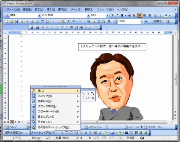Open the Undo history dropdown arrow
The height and width of the screenshot is (142, 180).
click(77, 21)
